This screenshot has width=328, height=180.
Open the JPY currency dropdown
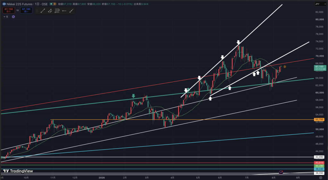(x=320, y=4)
